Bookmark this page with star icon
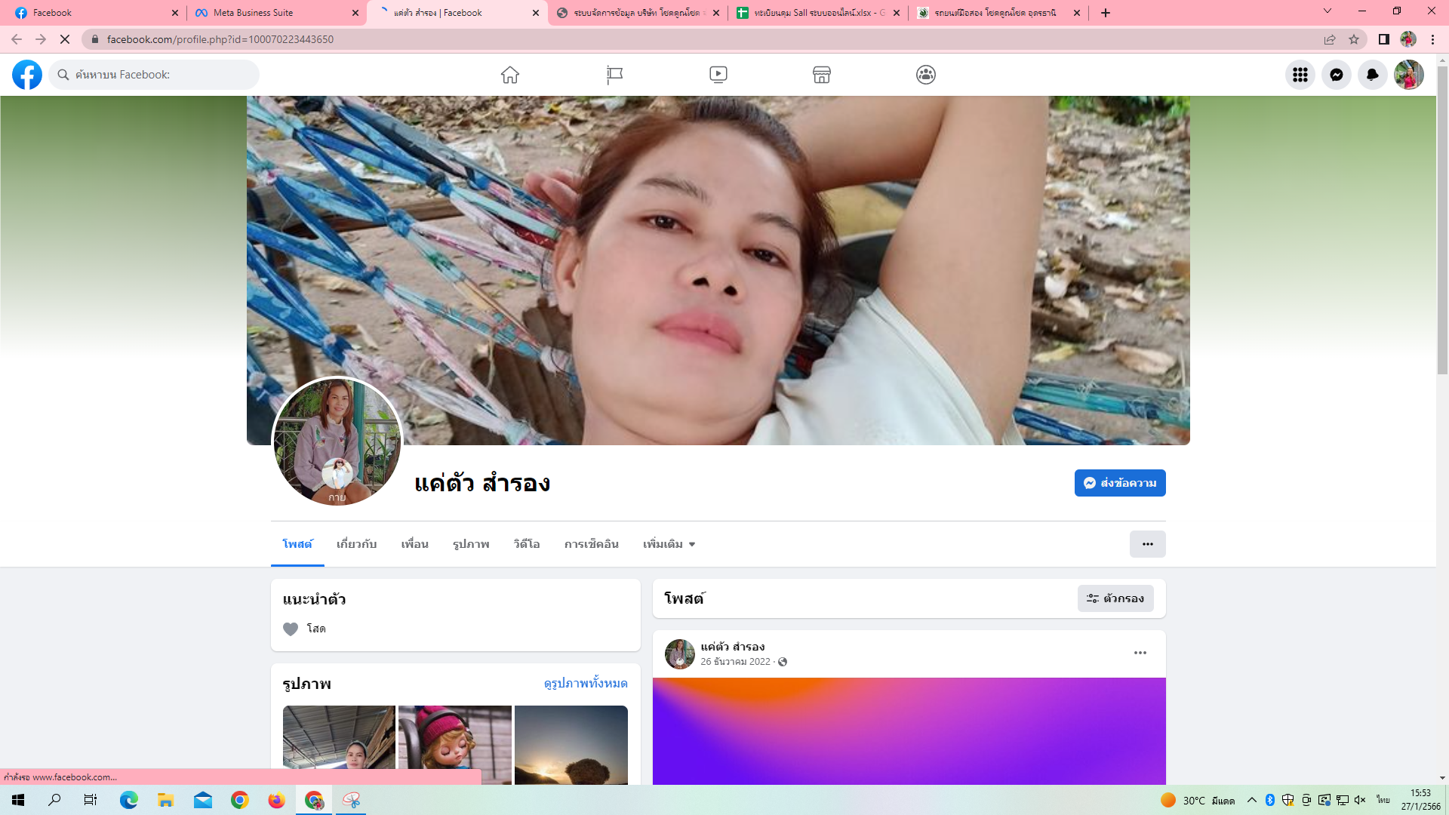This screenshot has height=815, width=1449. coord(1354,39)
